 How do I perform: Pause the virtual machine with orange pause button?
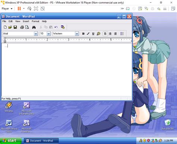pyautogui.click(x=19, y=9)
